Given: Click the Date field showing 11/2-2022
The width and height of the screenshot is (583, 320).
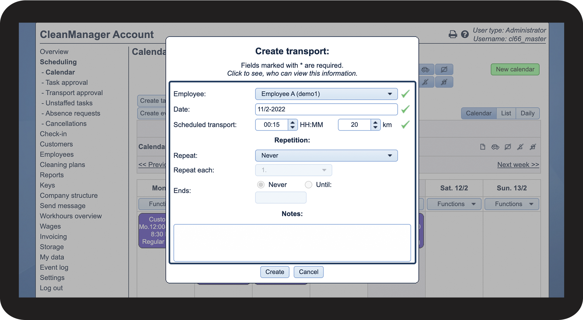Looking at the screenshot, I should point(326,109).
